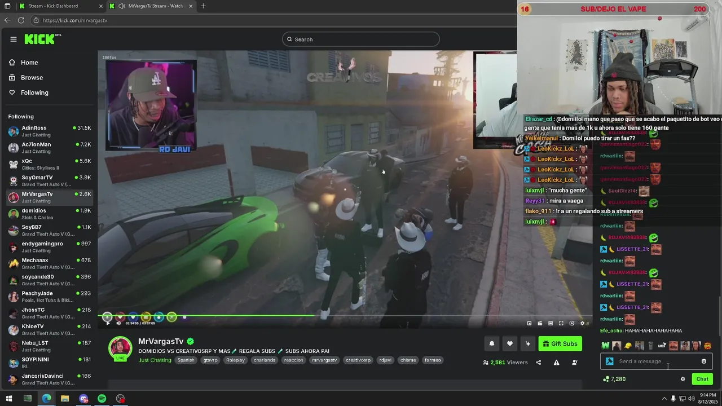
Task: View the 7,280 channel points balance
Action: tap(614, 379)
